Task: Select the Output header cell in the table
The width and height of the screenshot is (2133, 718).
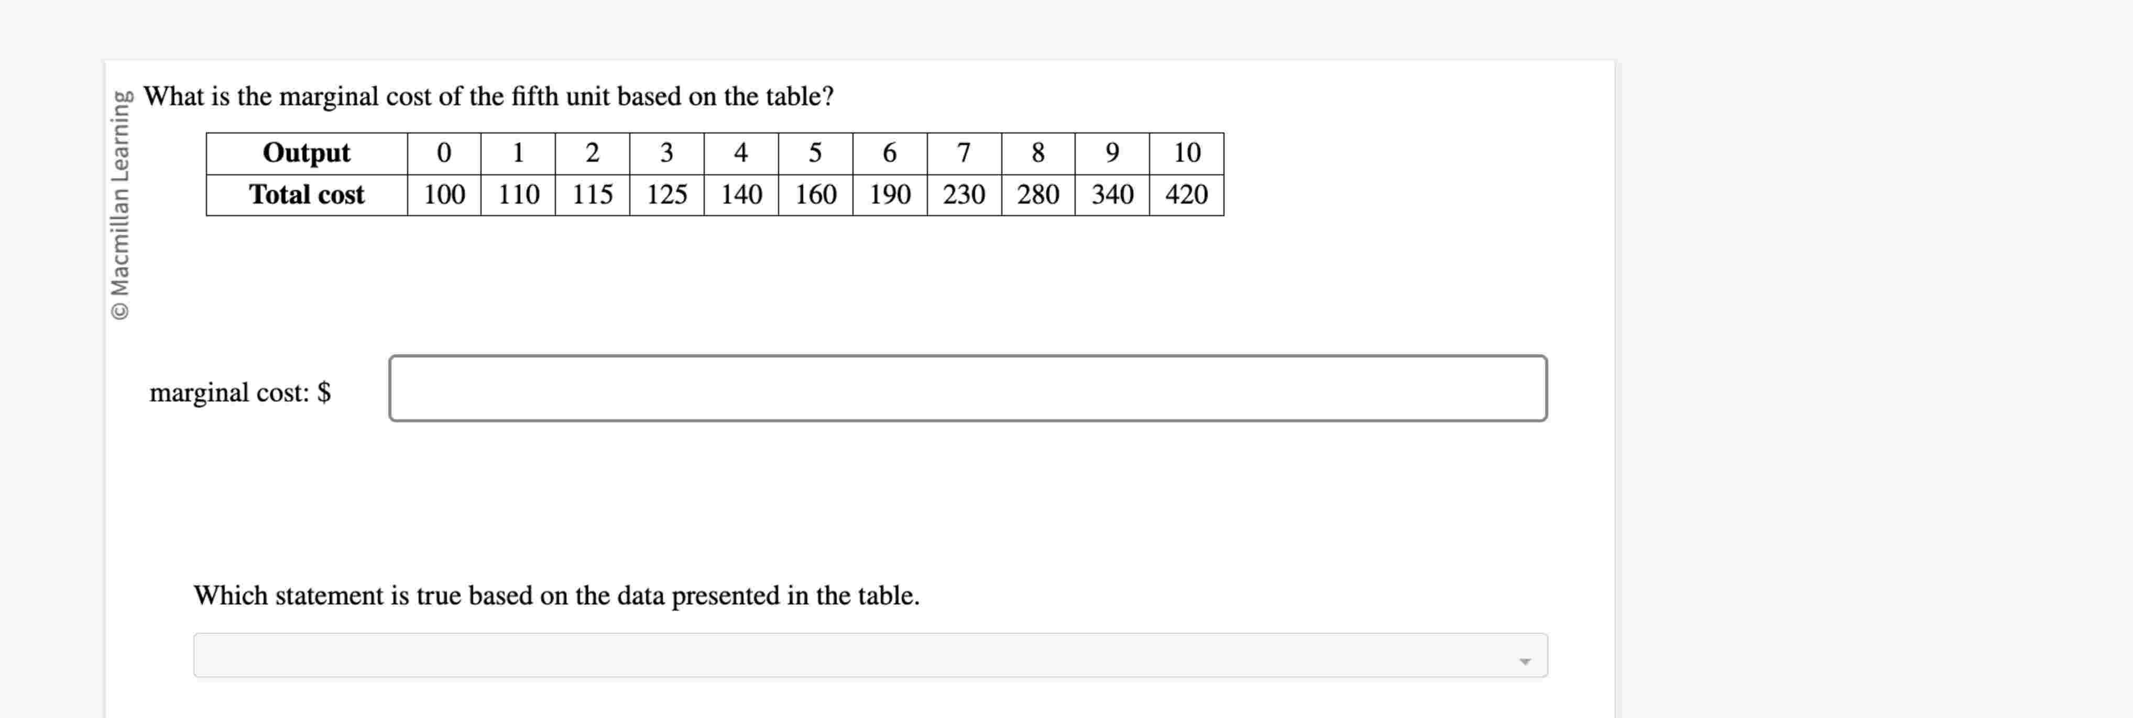Action: [x=305, y=152]
